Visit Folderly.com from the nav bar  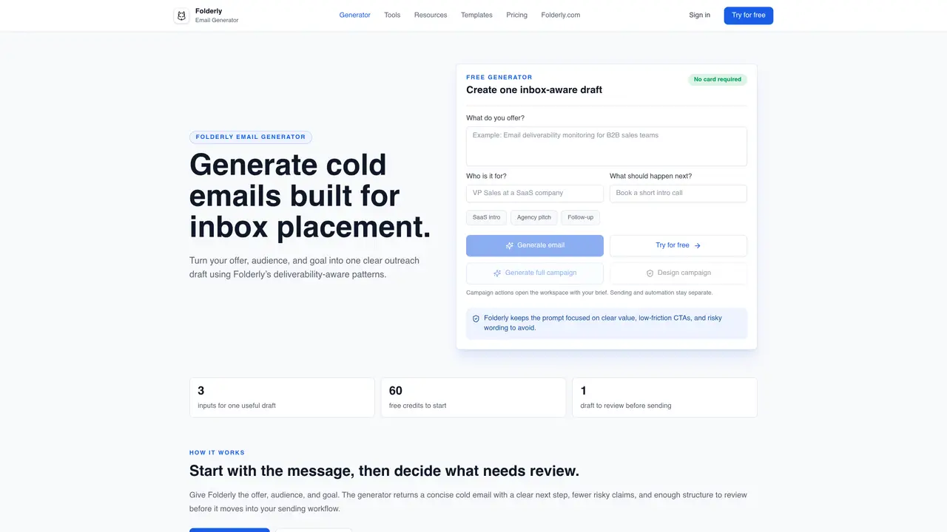coord(561,15)
